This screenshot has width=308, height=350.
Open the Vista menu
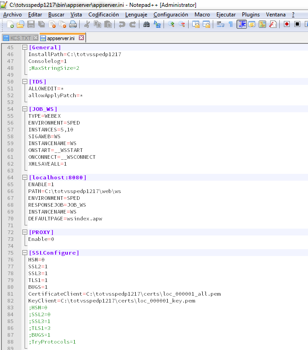point(76,15)
